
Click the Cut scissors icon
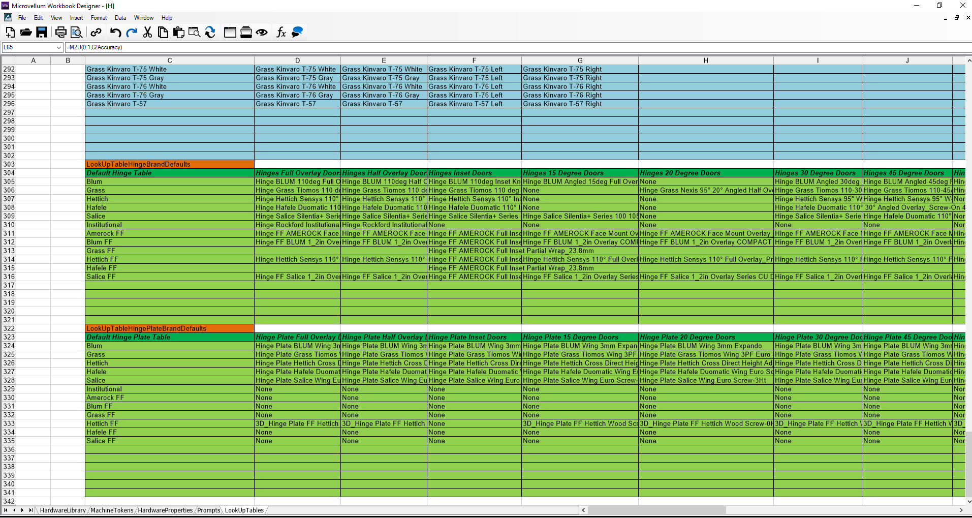(x=147, y=33)
